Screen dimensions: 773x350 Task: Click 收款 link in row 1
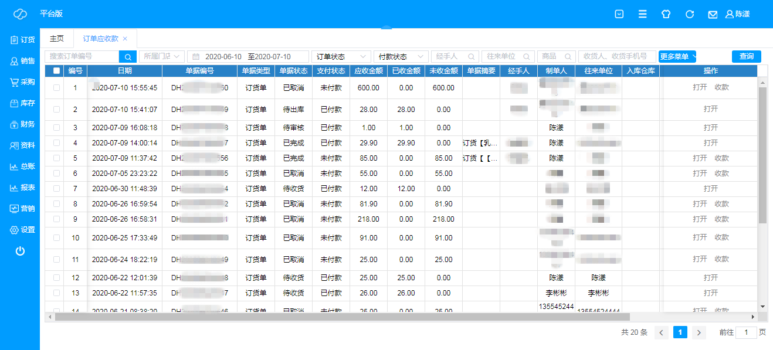(x=721, y=87)
